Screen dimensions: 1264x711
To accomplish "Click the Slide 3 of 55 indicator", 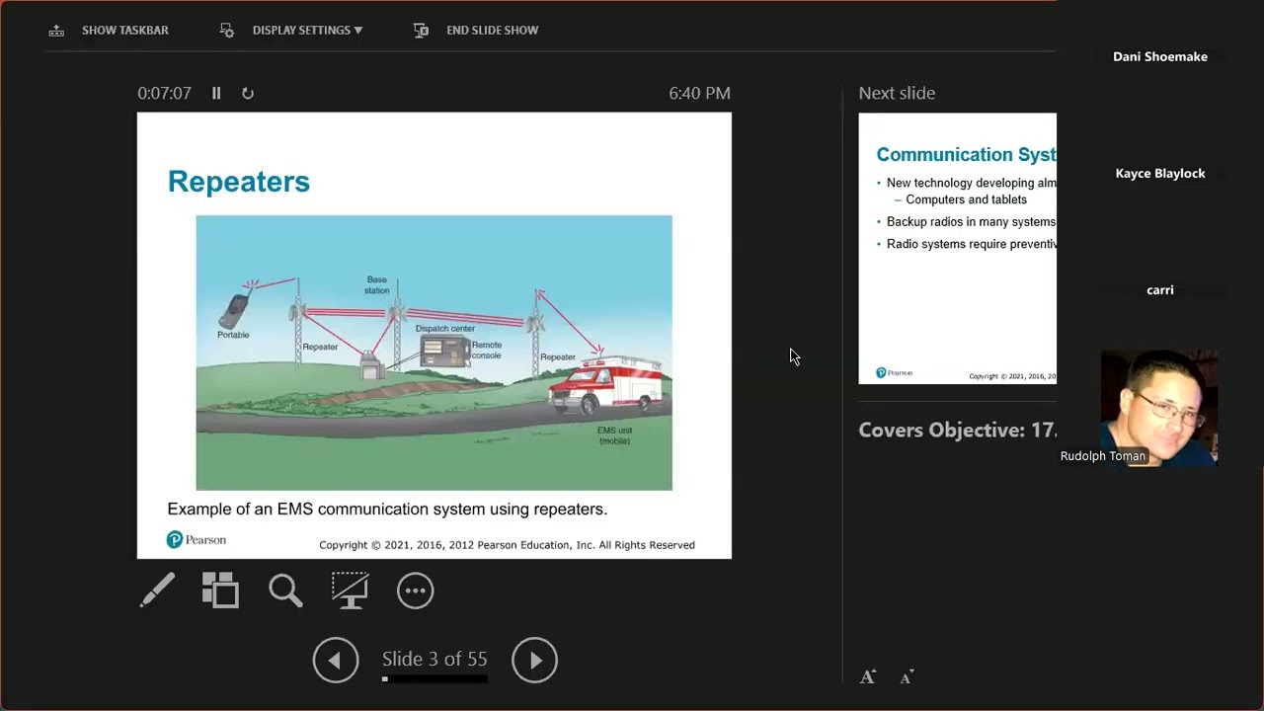I will click(x=434, y=659).
